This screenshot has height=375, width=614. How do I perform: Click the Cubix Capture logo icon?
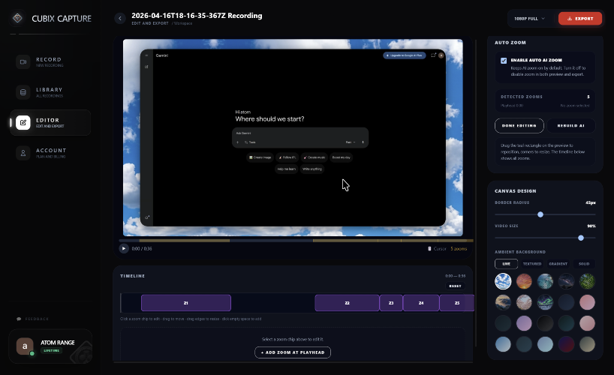(x=17, y=18)
